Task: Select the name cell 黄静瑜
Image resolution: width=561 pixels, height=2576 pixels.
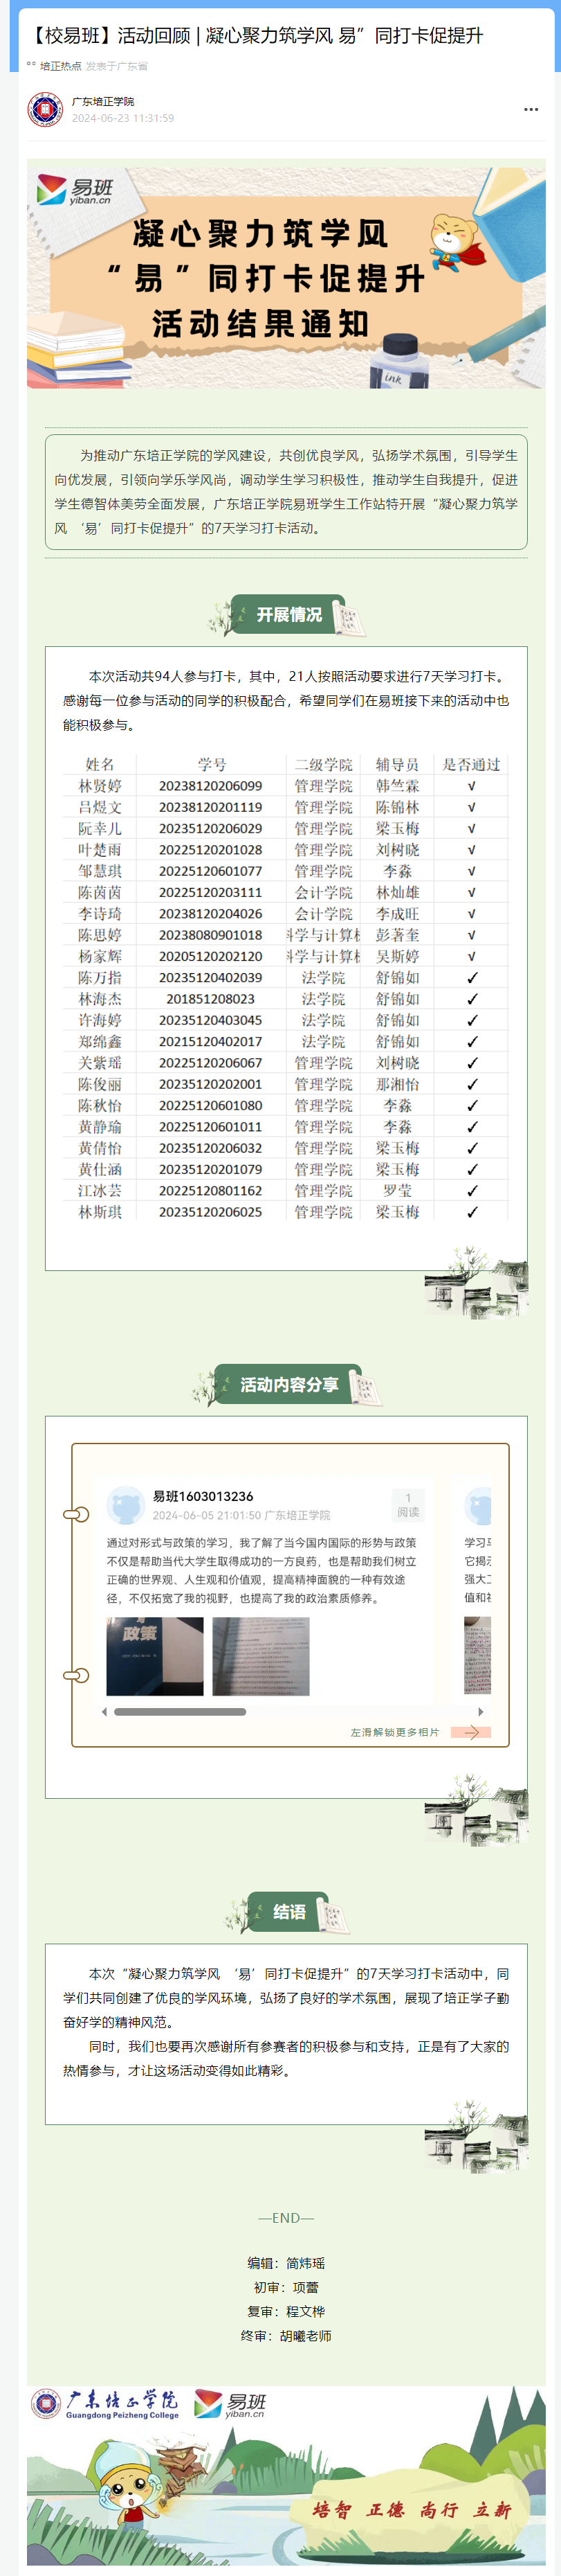Action: 100,1127
